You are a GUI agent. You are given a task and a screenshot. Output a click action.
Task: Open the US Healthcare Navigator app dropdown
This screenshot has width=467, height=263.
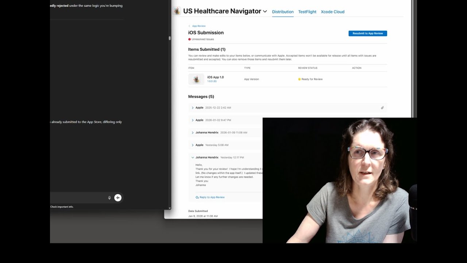(265, 11)
